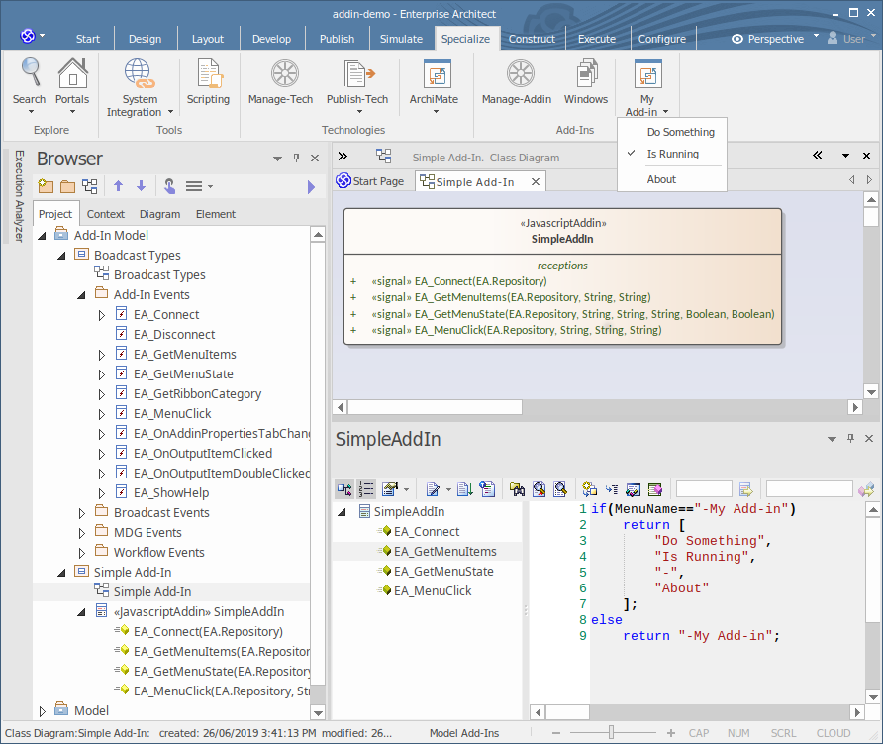Open the Execution Analyzer side tab
This screenshot has width=883, height=744.
point(18,195)
